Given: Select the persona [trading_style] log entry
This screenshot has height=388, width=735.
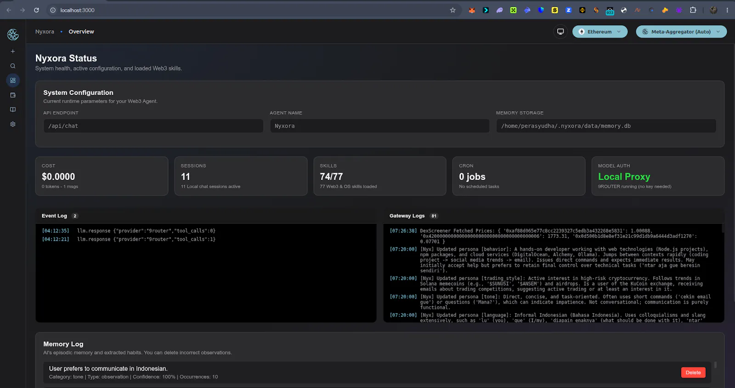Looking at the screenshot, I should (x=550, y=284).
